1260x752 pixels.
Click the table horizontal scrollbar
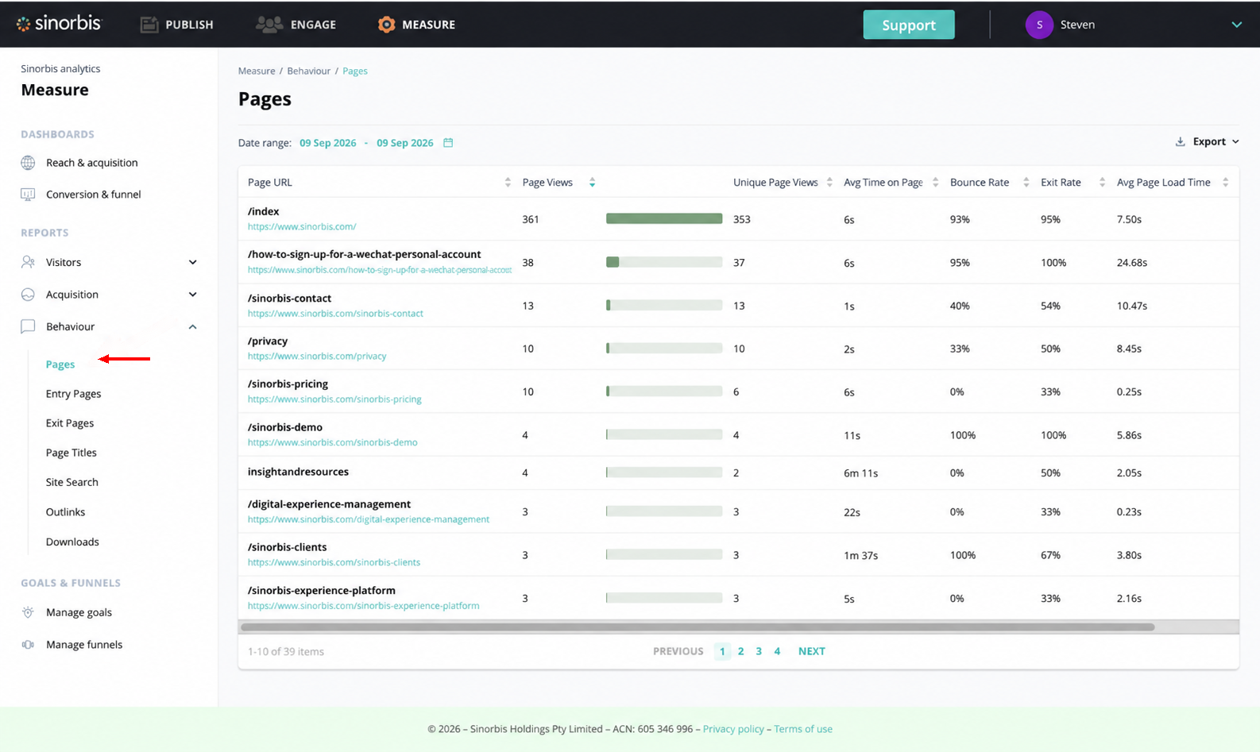pos(698,627)
